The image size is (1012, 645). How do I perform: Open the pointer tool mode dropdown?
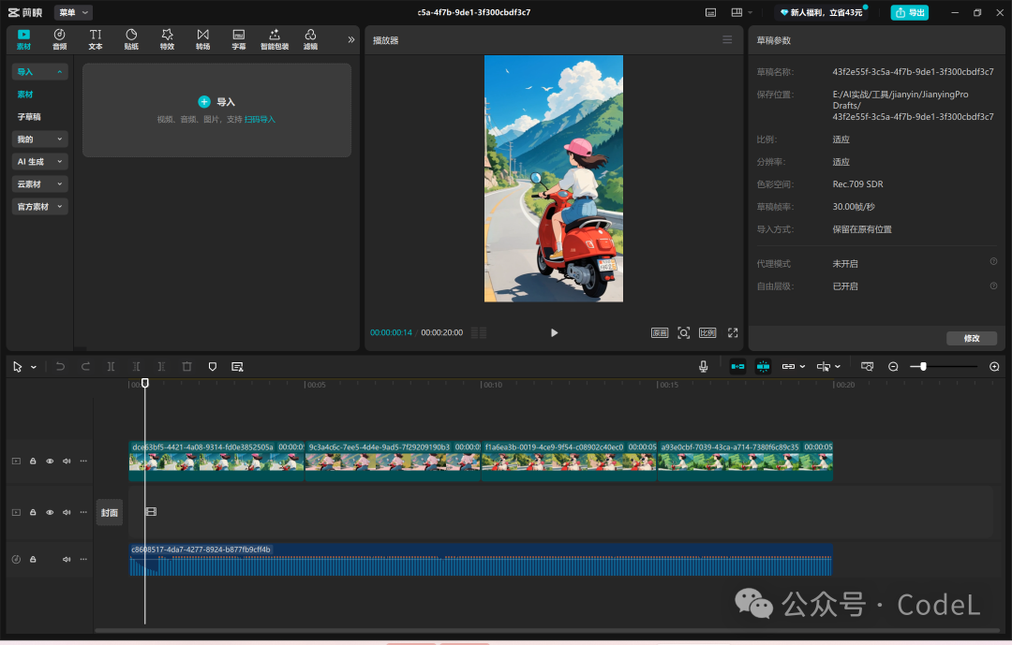(34, 367)
